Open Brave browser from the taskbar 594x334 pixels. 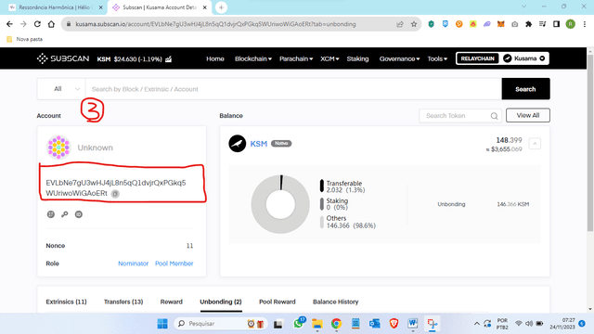tap(394, 324)
